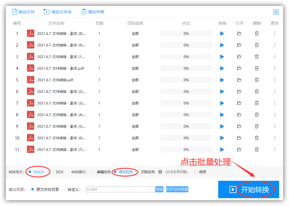Clear the list with 清空列表
The width and height of the screenshot is (289, 206).
(93, 12)
